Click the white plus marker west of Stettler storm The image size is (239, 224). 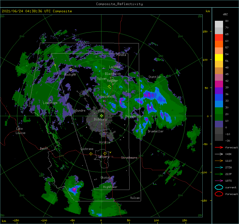(x=150, y=107)
